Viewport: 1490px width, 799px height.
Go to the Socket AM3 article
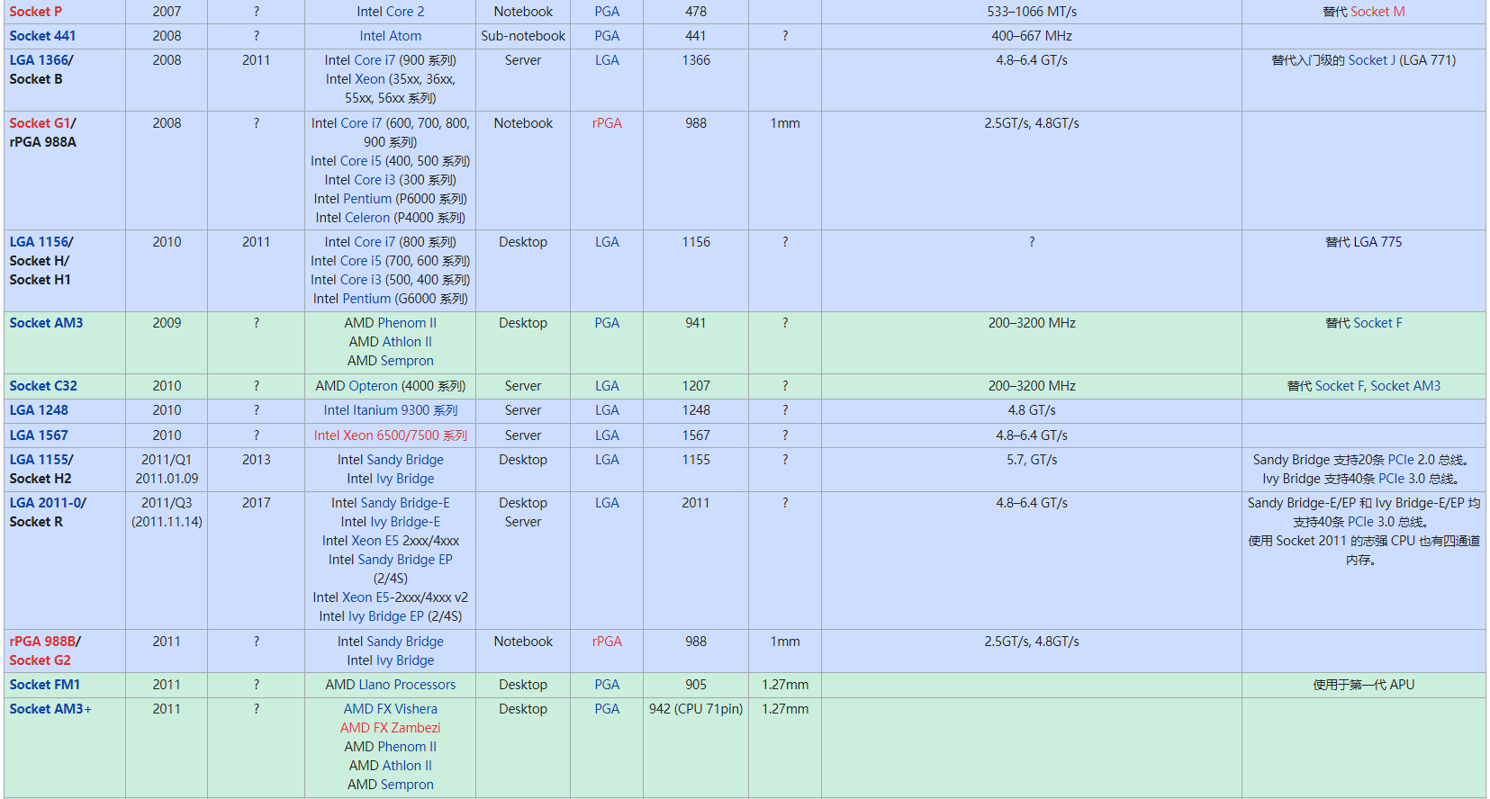tap(46, 323)
